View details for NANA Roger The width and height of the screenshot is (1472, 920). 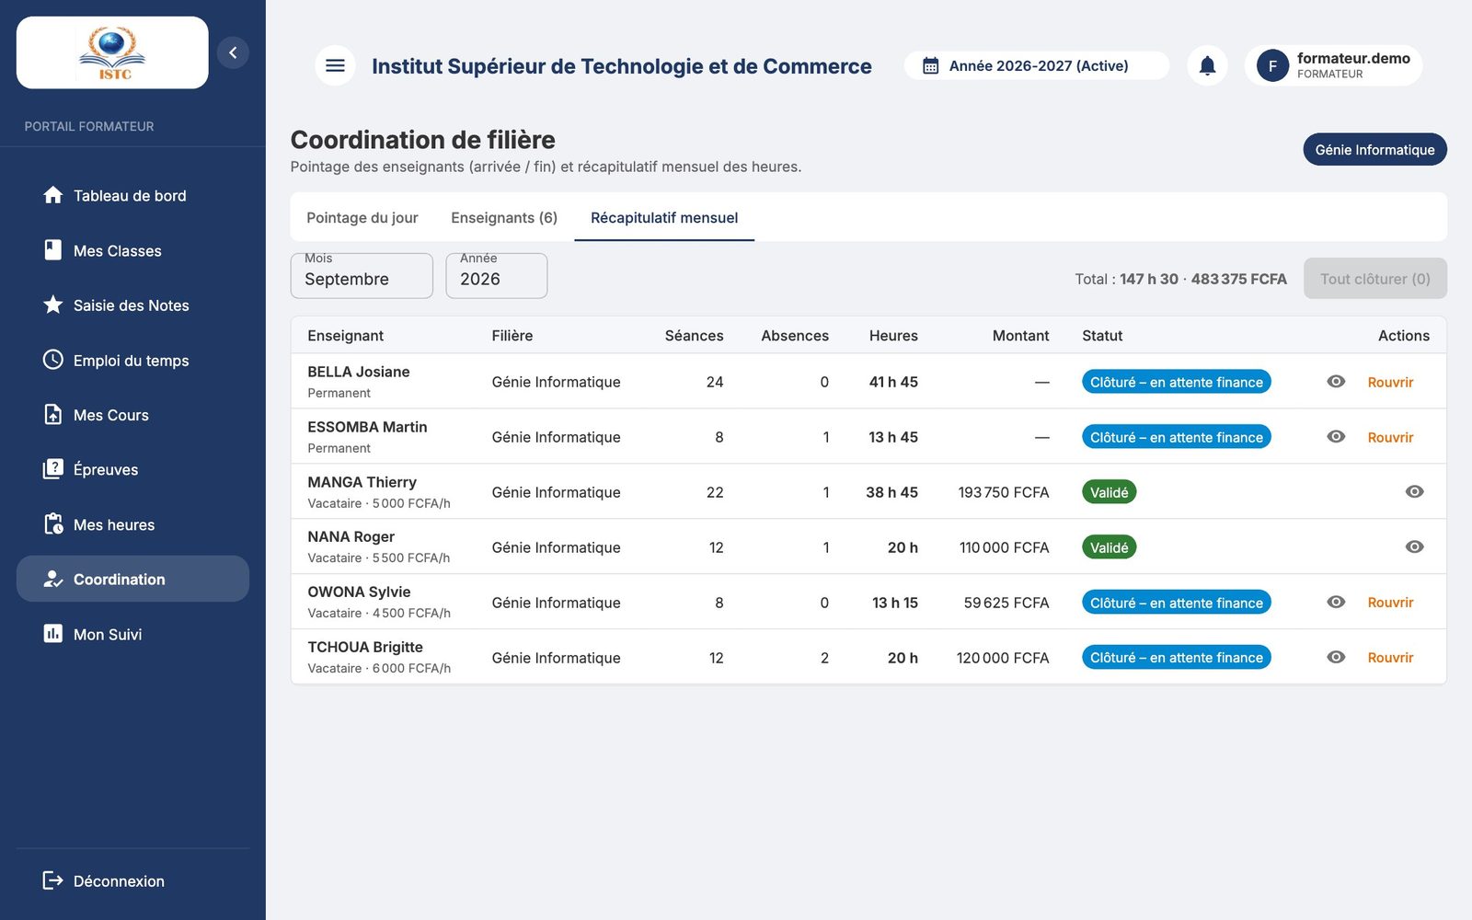(x=1415, y=546)
